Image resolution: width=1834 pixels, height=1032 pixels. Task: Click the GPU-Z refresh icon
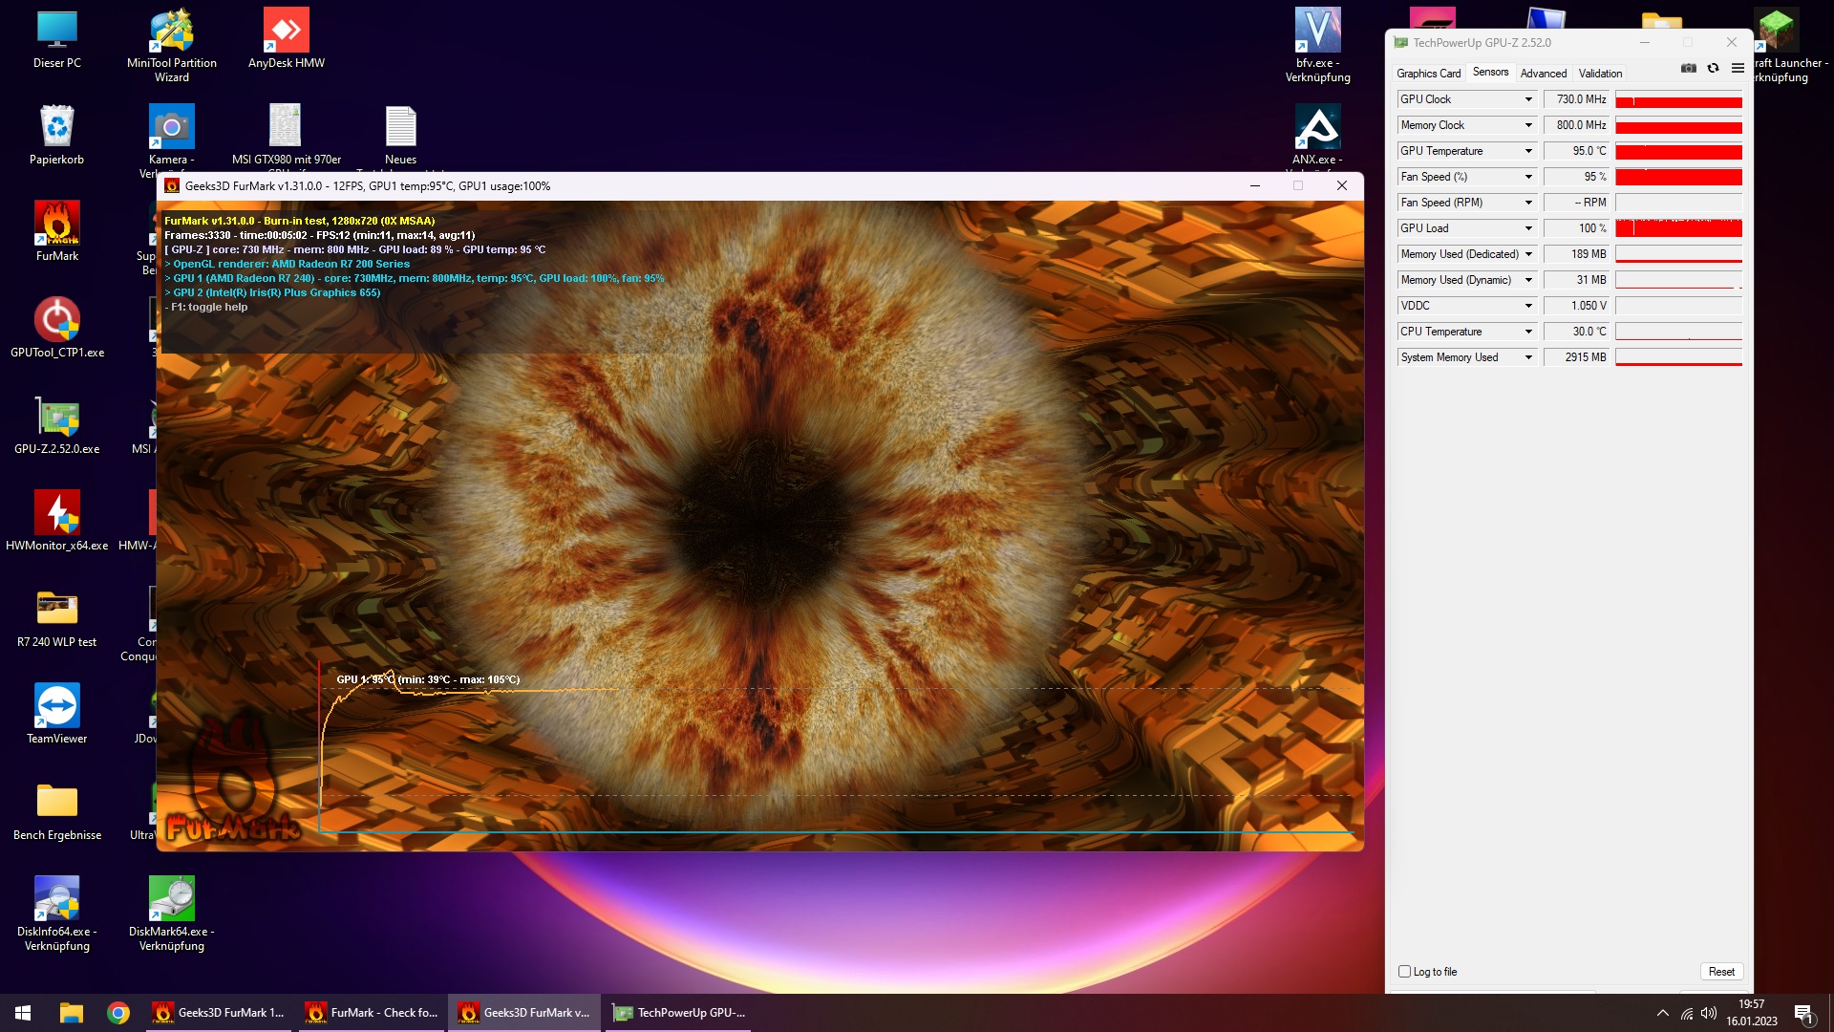click(1713, 68)
